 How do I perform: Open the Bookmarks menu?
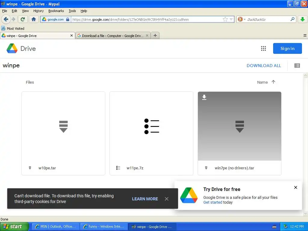[x=56, y=11]
